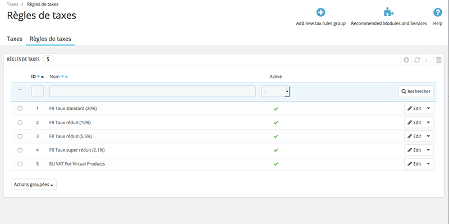Expand Edit dropdown arrow for FR Taux standard (20%)
The image size is (449, 224).
point(428,108)
